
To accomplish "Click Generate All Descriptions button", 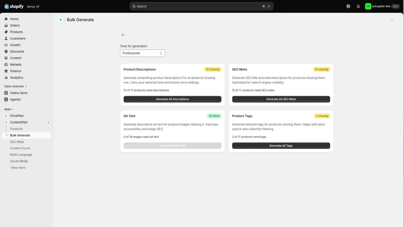I will [x=172, y=99].
